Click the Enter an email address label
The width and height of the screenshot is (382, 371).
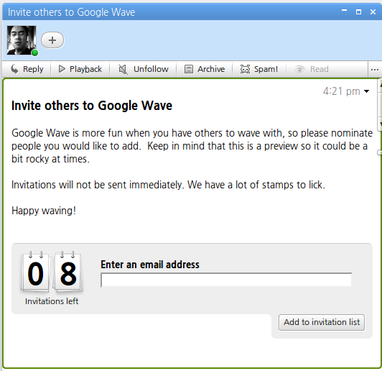point(150,265)
